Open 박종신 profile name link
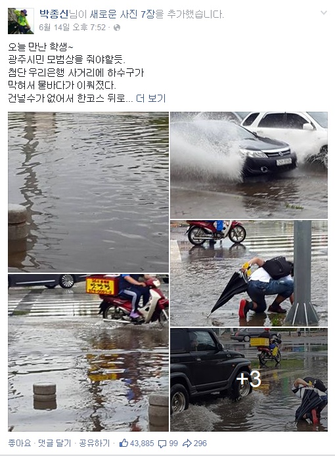The height and width of the screenshot is (456, 335). (54, 14)
